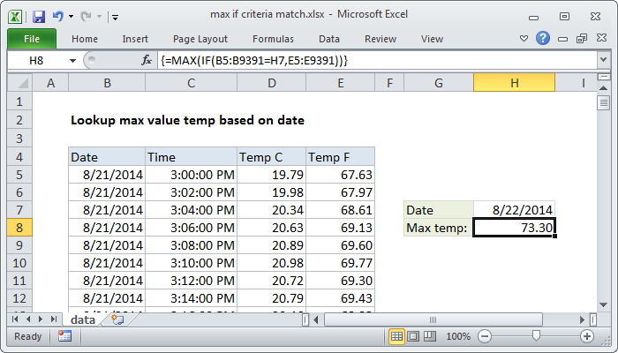The image size is (618, 353).
Task: Select column E header
Action: 340,83
